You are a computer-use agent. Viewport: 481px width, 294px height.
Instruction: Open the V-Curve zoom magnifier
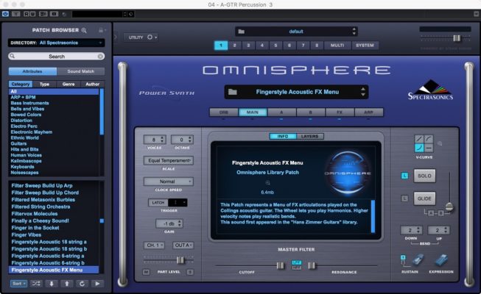[440, 143]
